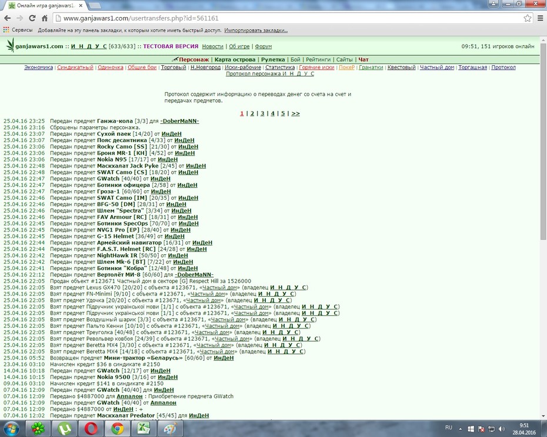The height and width of the screenshot is (437, 547).
Task: Open ИнДеН link in Сухой паек row
Action: pyautogui.click(x=171, y=134)
